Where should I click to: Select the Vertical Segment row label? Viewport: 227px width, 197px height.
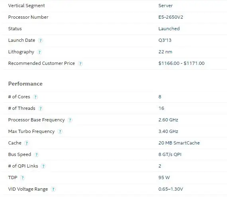(x=27, y=6)
